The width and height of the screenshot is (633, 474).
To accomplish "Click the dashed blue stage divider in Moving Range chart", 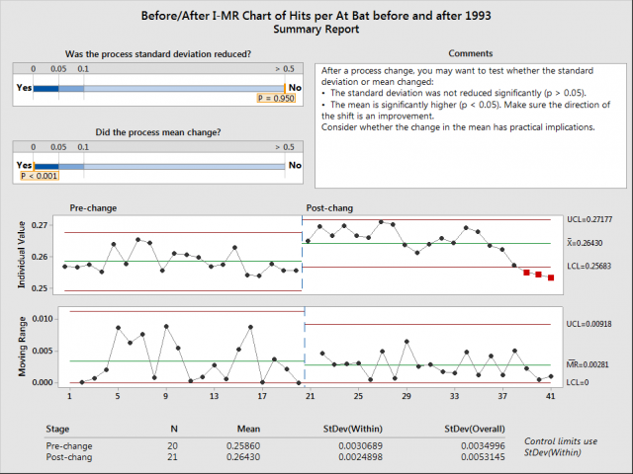I will [x=305, y=346].
